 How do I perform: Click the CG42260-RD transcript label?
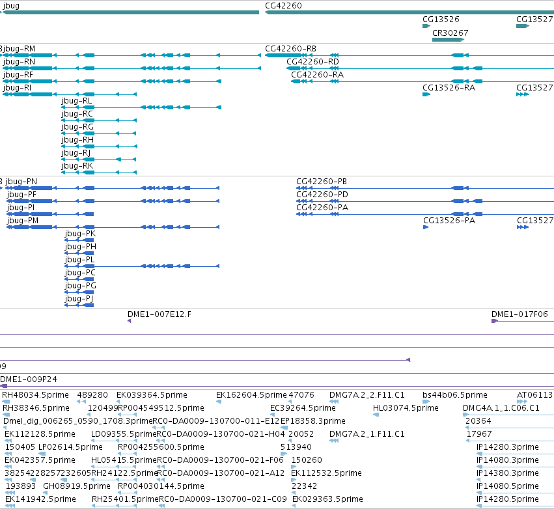312,61
